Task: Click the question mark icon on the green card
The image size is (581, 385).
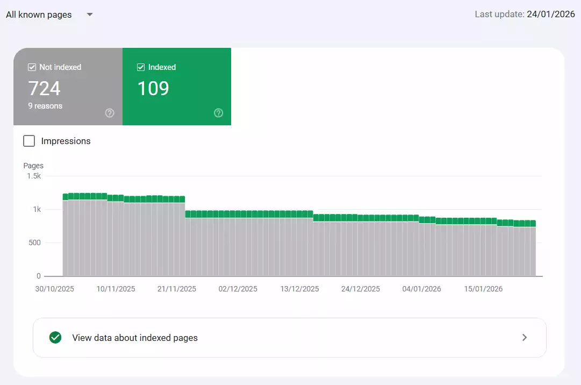Action: pos(218,113)
